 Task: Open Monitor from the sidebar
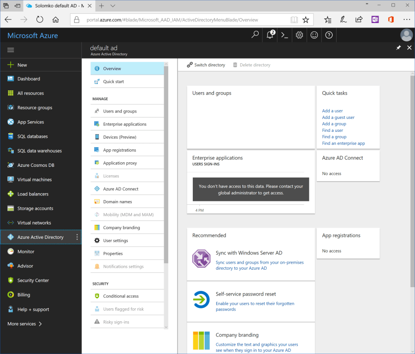point(41,252)
